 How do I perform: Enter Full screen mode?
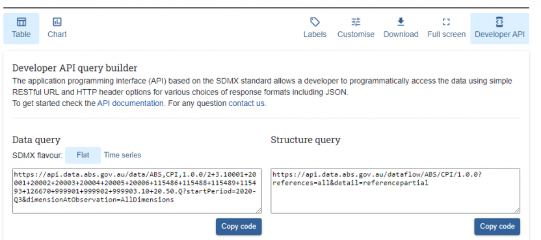point(447,29)
